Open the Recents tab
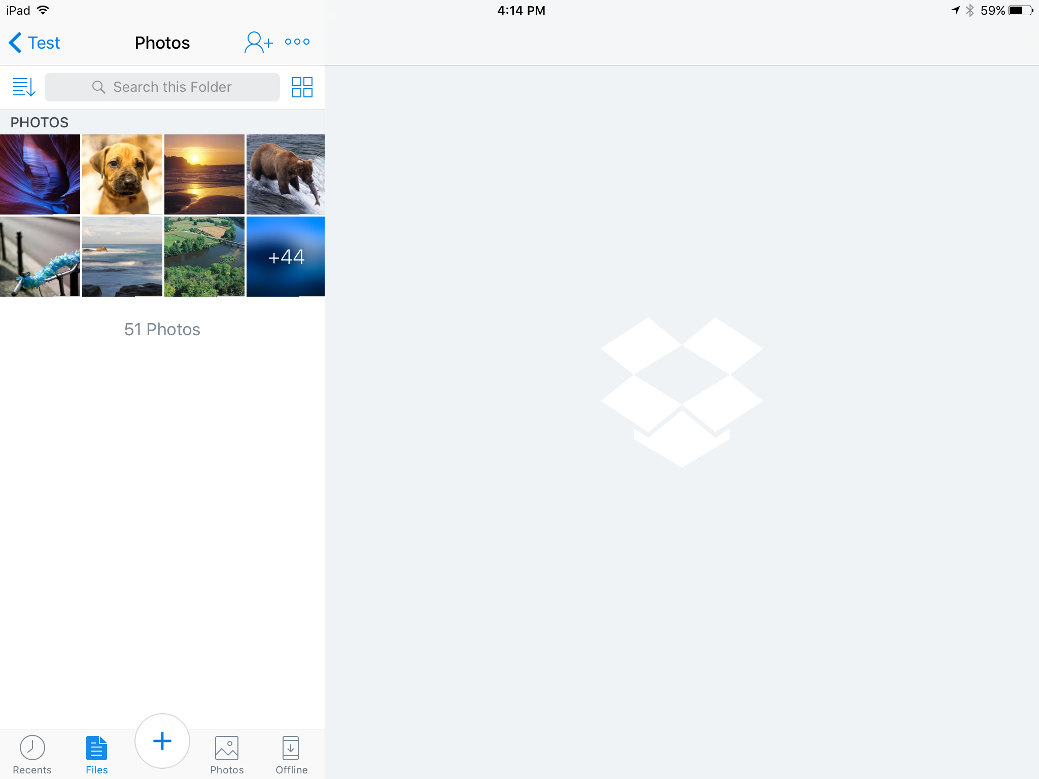The image size is (1039, 779). (x=32, y=754)
